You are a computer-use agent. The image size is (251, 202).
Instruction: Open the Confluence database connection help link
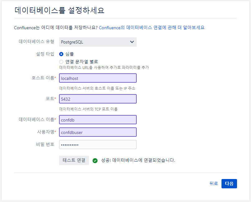point(152,28)
